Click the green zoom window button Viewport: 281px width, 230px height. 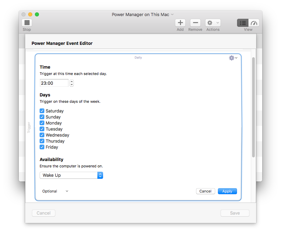(37, 14)
